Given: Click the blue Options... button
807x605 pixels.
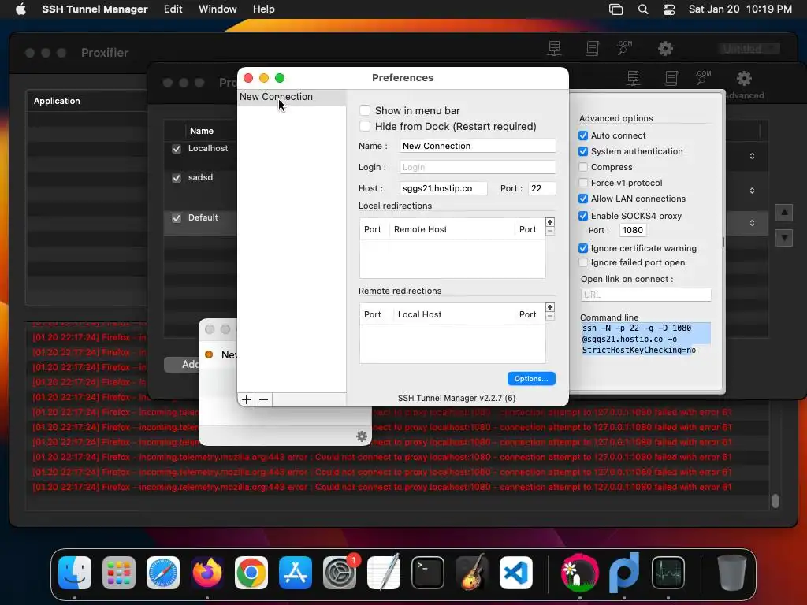Looking at the screenshot, I should 531,379.
